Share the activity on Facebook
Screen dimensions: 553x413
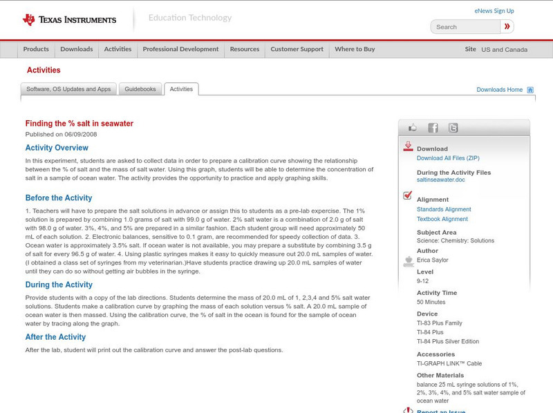coord(433,128)
